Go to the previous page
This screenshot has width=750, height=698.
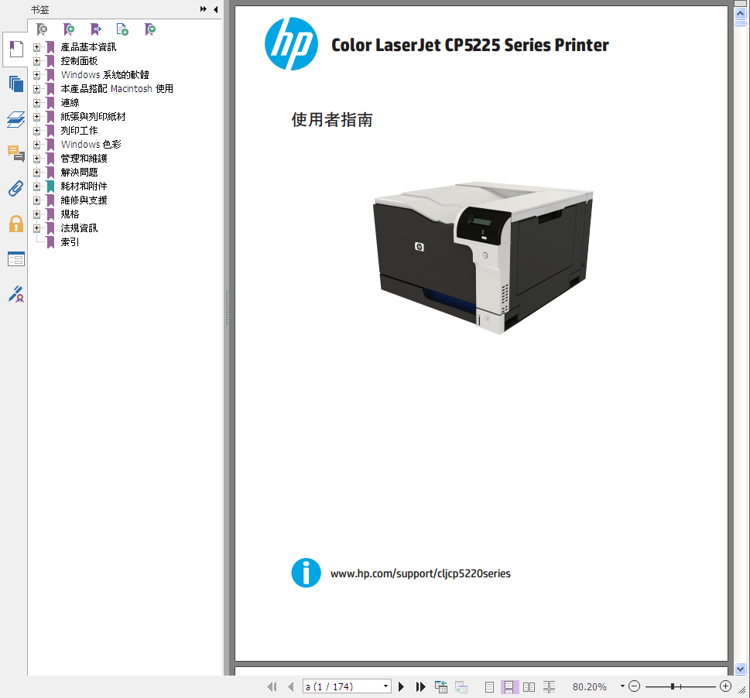[291, 687]
